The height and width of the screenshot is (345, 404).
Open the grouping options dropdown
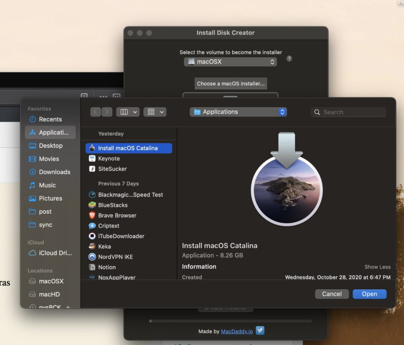[x=155, y=112]
